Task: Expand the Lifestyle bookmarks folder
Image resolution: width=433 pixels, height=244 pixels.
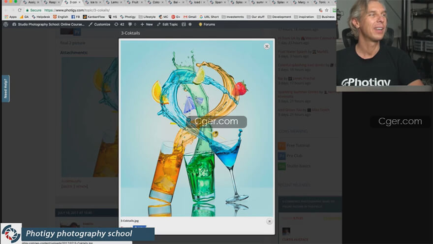Action: click(x=147, y=17)
